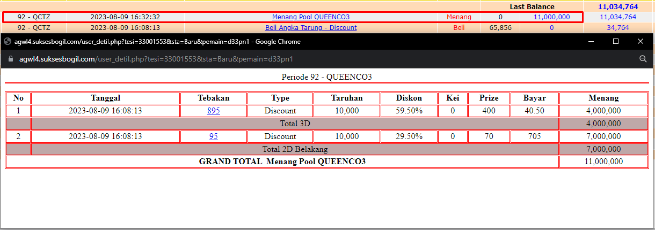655x230 pixels.
Task: Click Type cell Discount in row 1
Action: [x=280, y=111]
